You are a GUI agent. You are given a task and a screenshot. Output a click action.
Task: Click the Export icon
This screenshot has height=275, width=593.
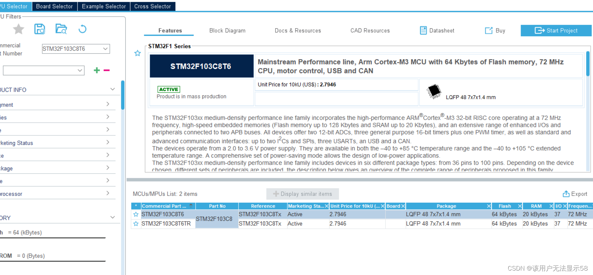566,194
